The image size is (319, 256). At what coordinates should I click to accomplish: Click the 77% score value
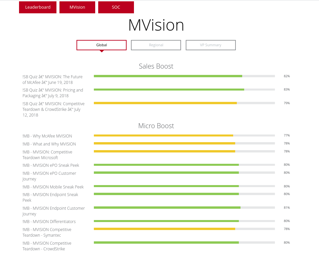pyautogui.click(x=287, y=135)
